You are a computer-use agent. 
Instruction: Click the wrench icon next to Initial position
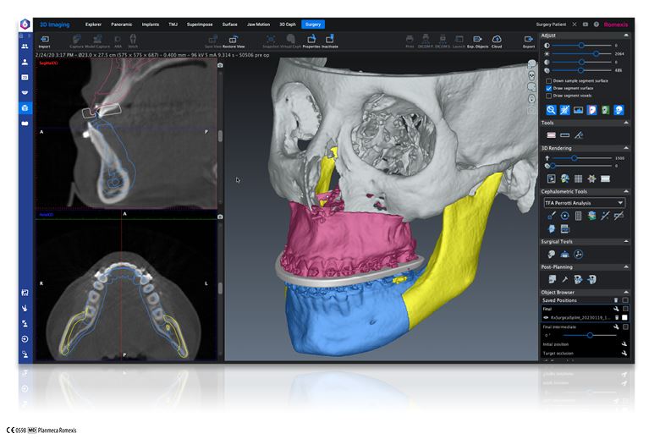coord(624,344)
